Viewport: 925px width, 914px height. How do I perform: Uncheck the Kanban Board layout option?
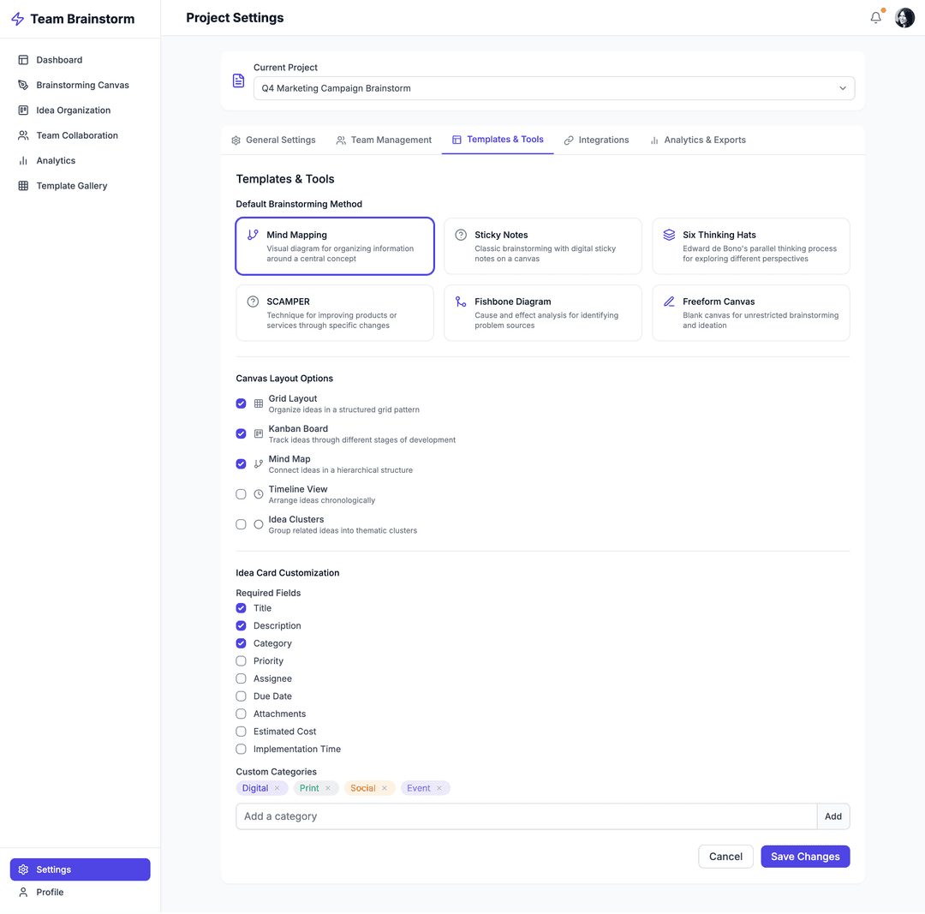tap(242, 434)
